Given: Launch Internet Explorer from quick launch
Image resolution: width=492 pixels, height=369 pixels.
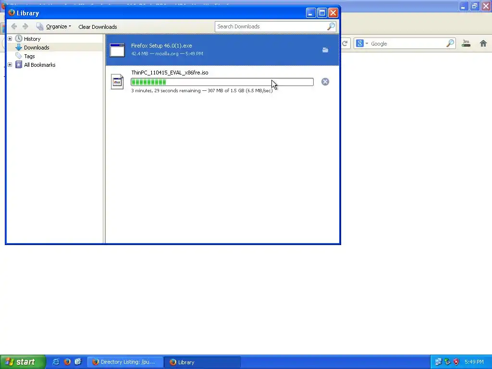Looking at the screenshot, I should point(56,362).
